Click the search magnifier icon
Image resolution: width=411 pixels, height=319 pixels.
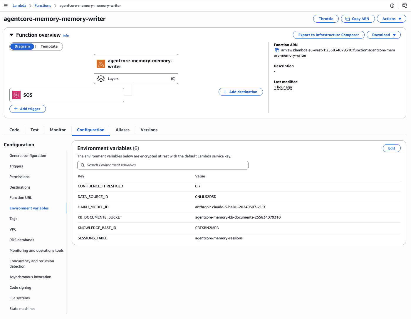pyautogui.click(x=83, y=165)
